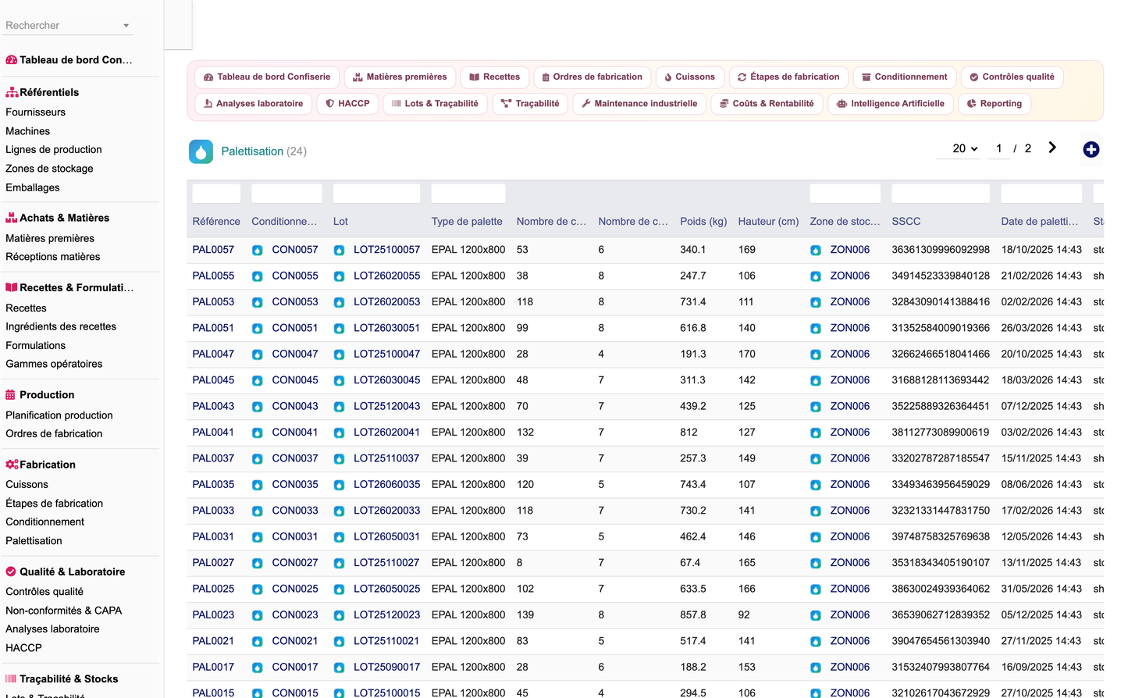Open Zones de stockage in the sidebar
1128x698 pixels.
tap(49, 169)
